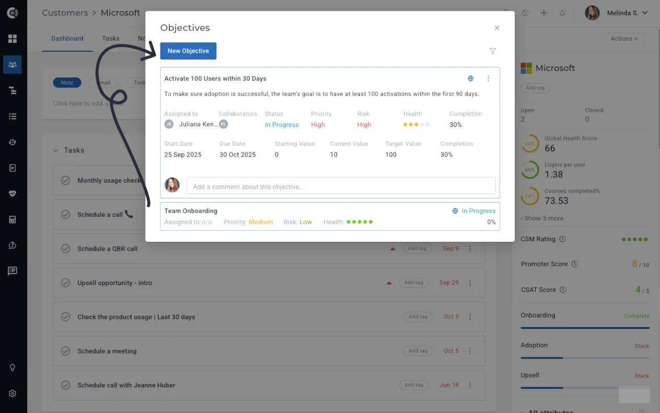Open the notifications bell icon
Image resolution: width=660 pixels, height=413 pixels.
(562, 13)
